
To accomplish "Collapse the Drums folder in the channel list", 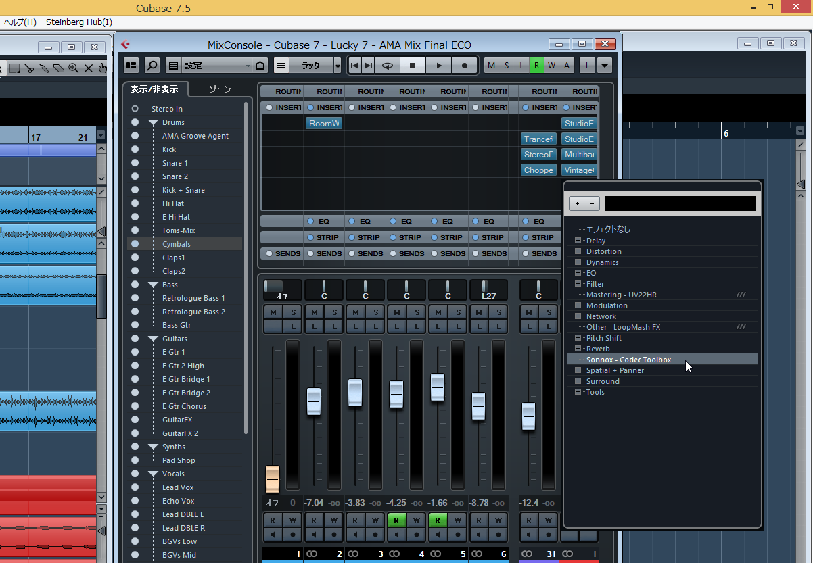I will 154,123.
